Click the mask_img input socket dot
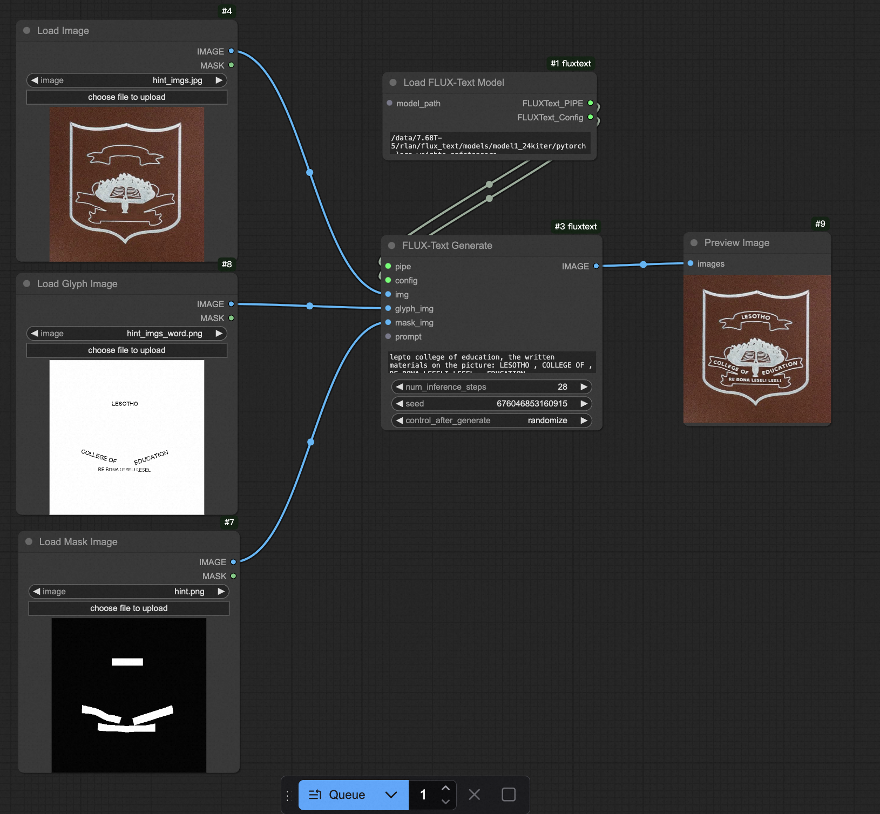 point(388,322)
